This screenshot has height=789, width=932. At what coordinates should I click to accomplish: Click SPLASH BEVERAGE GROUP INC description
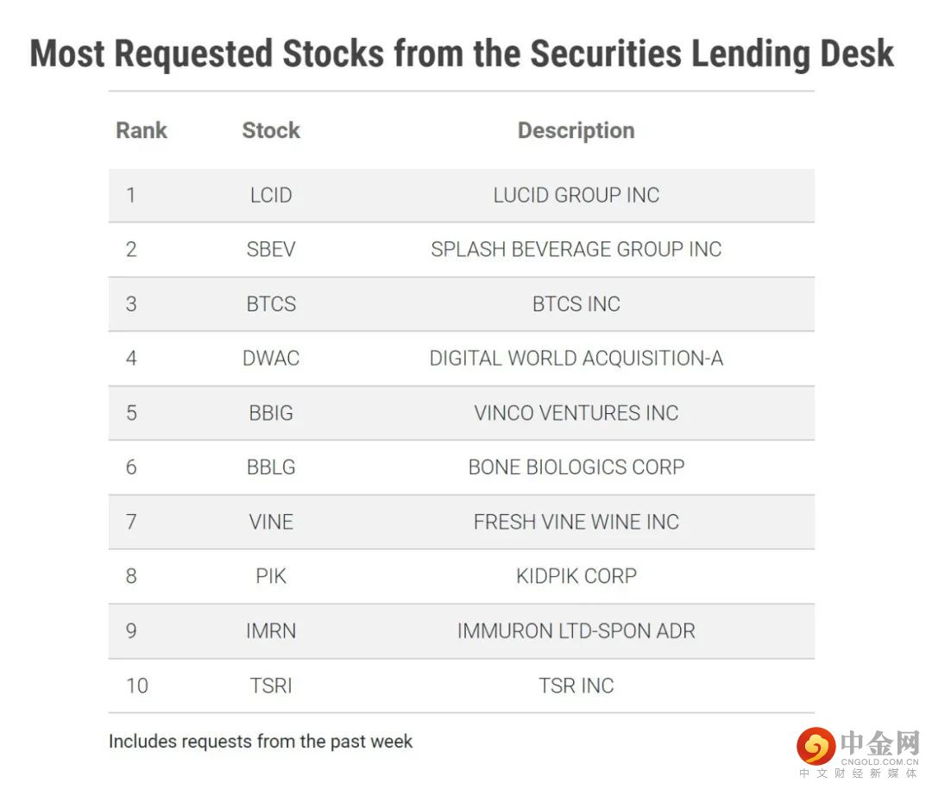576,249
